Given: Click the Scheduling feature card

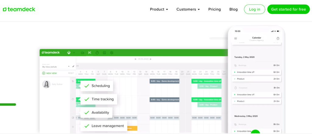Looking at the screenshot, I should tap(97, 86).
